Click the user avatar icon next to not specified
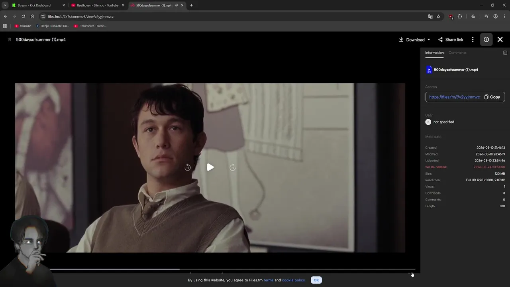 (428, 122)
